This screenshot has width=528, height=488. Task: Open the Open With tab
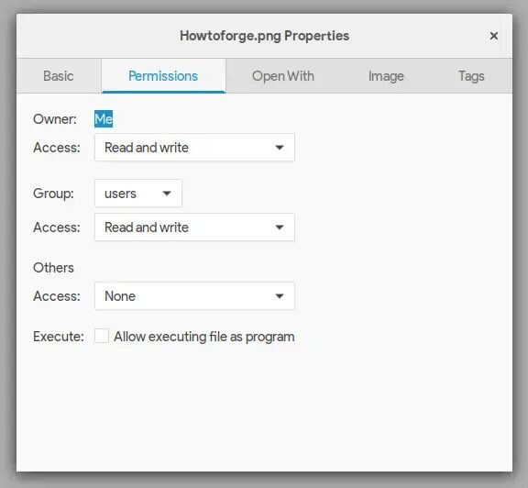(x=283, y=76)
